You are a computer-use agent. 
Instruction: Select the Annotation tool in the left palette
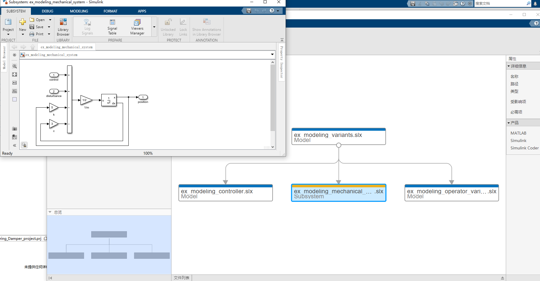[14, 83]
